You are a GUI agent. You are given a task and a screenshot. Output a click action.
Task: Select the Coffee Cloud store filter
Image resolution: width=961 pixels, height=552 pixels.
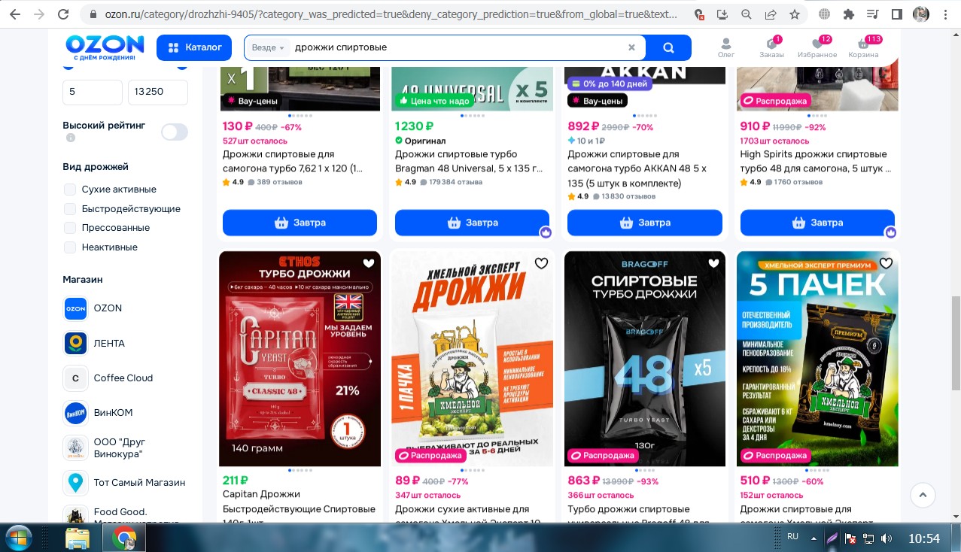pos(108,378)
